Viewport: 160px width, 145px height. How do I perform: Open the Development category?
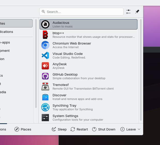[16, 50]
